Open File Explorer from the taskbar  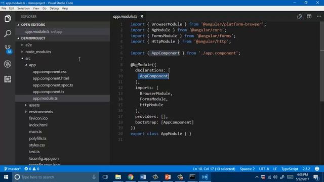pos(118,177)
